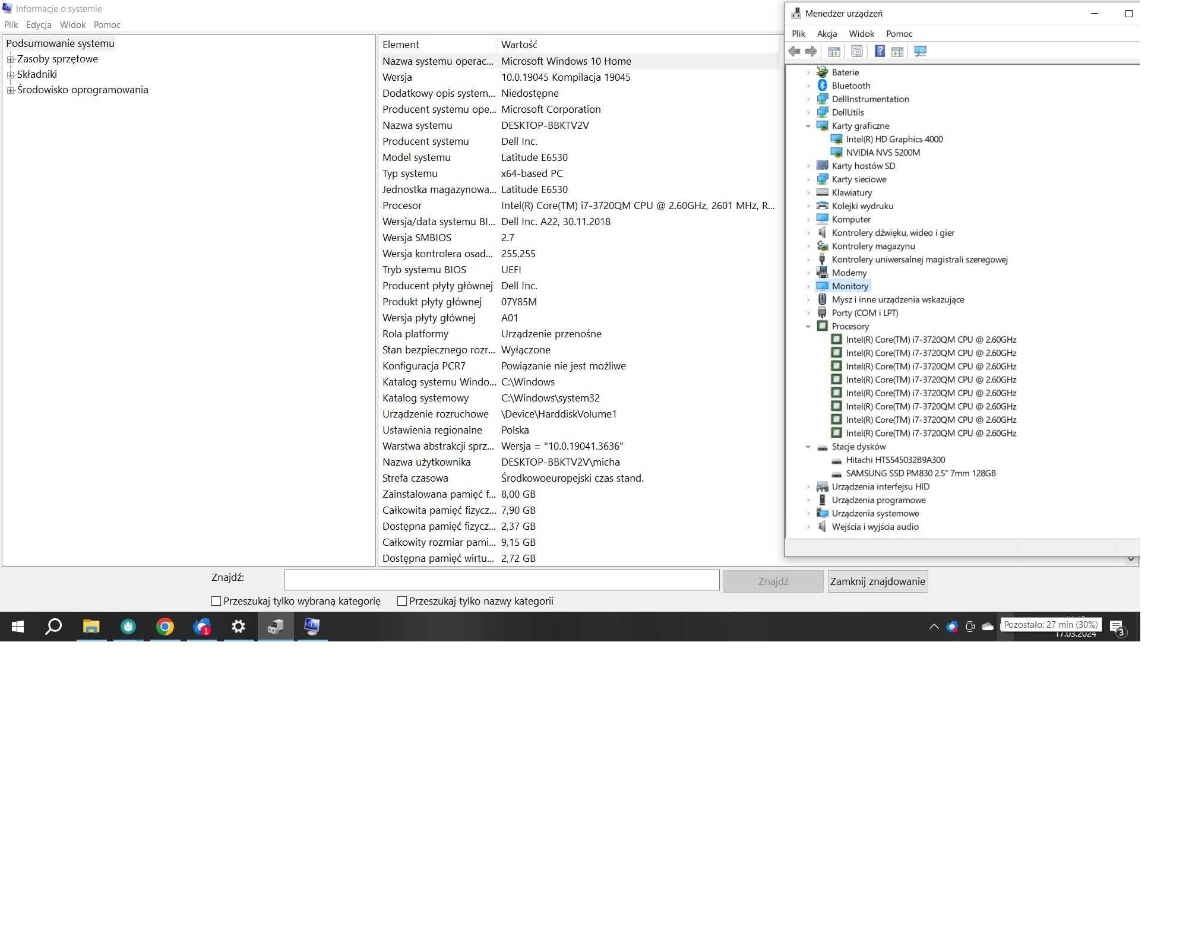Select Podsumowanie systemu tree root

[60, 43]
